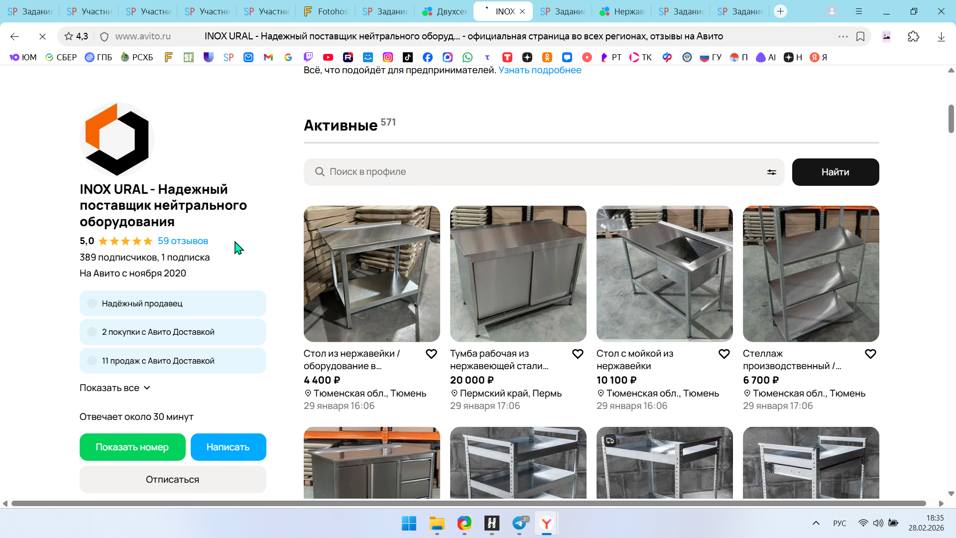Stop page loading with X button
Screen dimensions: 956x538
(42, 36)
